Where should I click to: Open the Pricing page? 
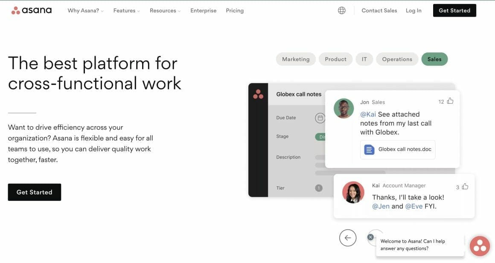coord(235,11)
